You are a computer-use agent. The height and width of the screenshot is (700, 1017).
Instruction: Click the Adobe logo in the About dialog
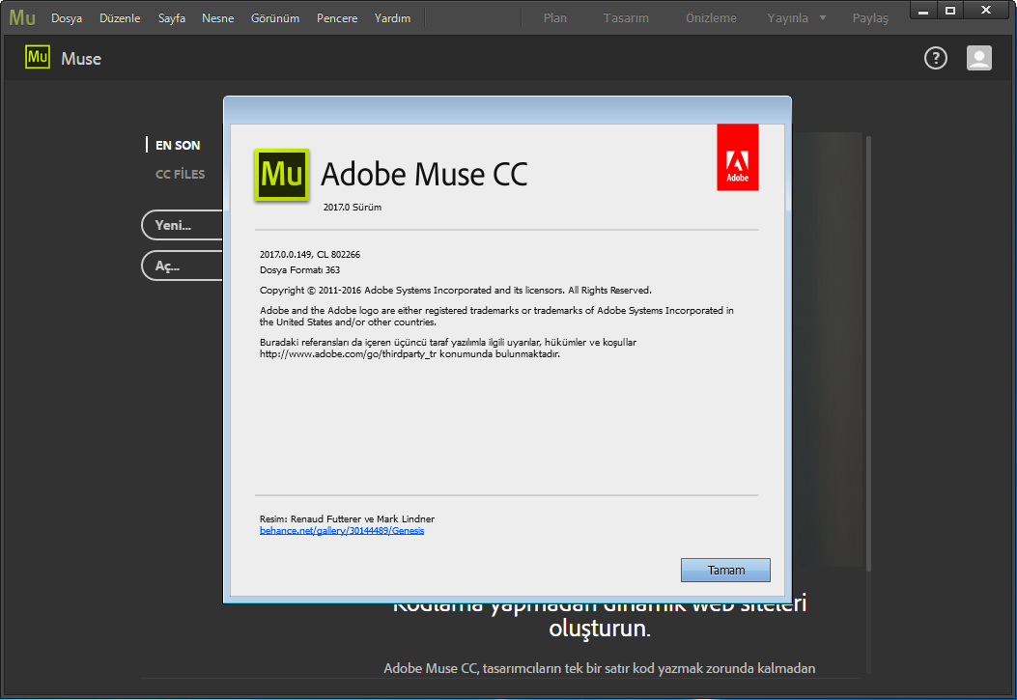pyautogui.click(x=738, y=157)
